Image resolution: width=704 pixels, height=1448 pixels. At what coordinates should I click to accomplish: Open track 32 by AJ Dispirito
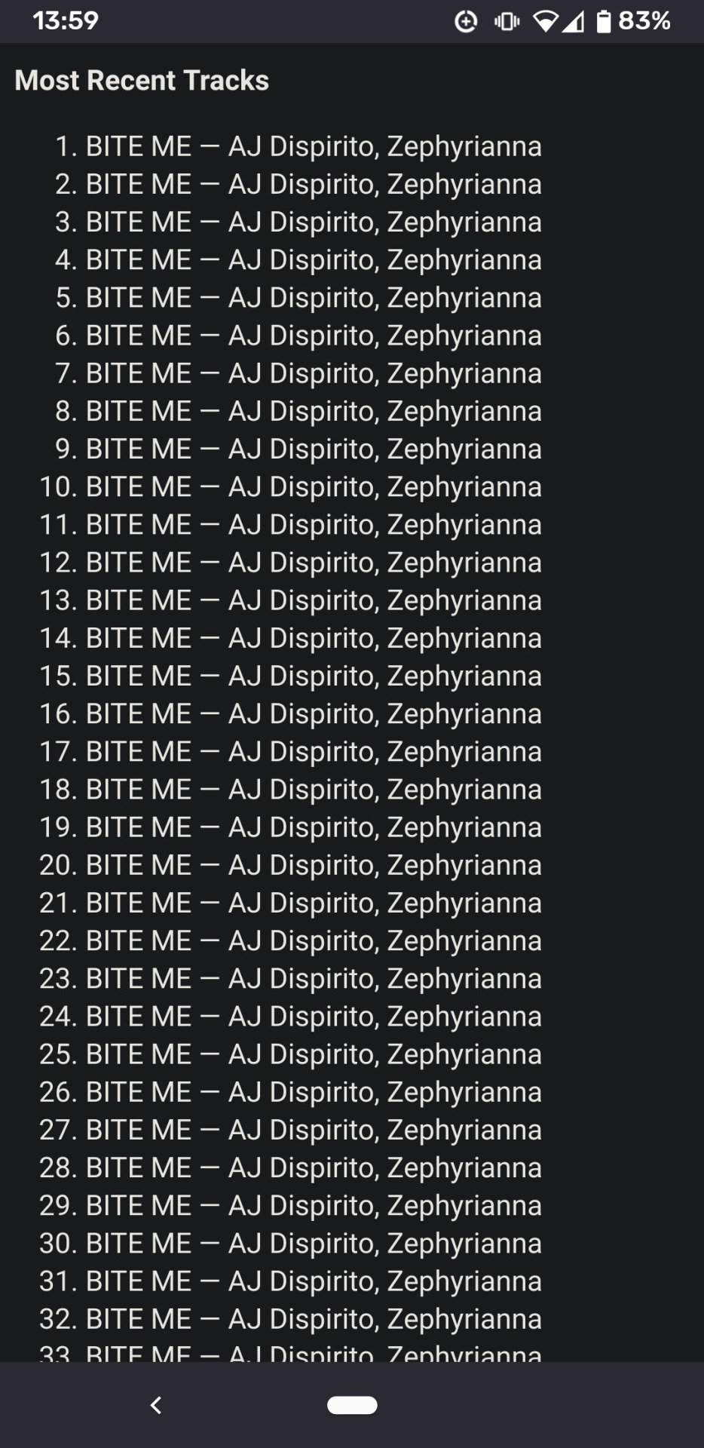290,1318
